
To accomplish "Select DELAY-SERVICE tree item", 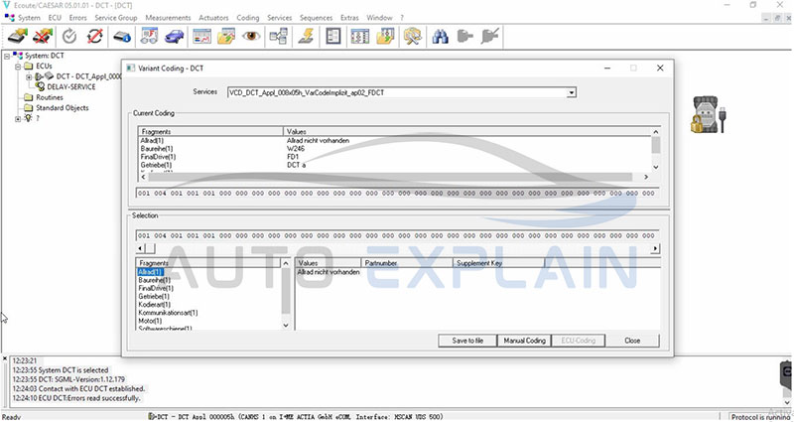I will coord(70,86).
